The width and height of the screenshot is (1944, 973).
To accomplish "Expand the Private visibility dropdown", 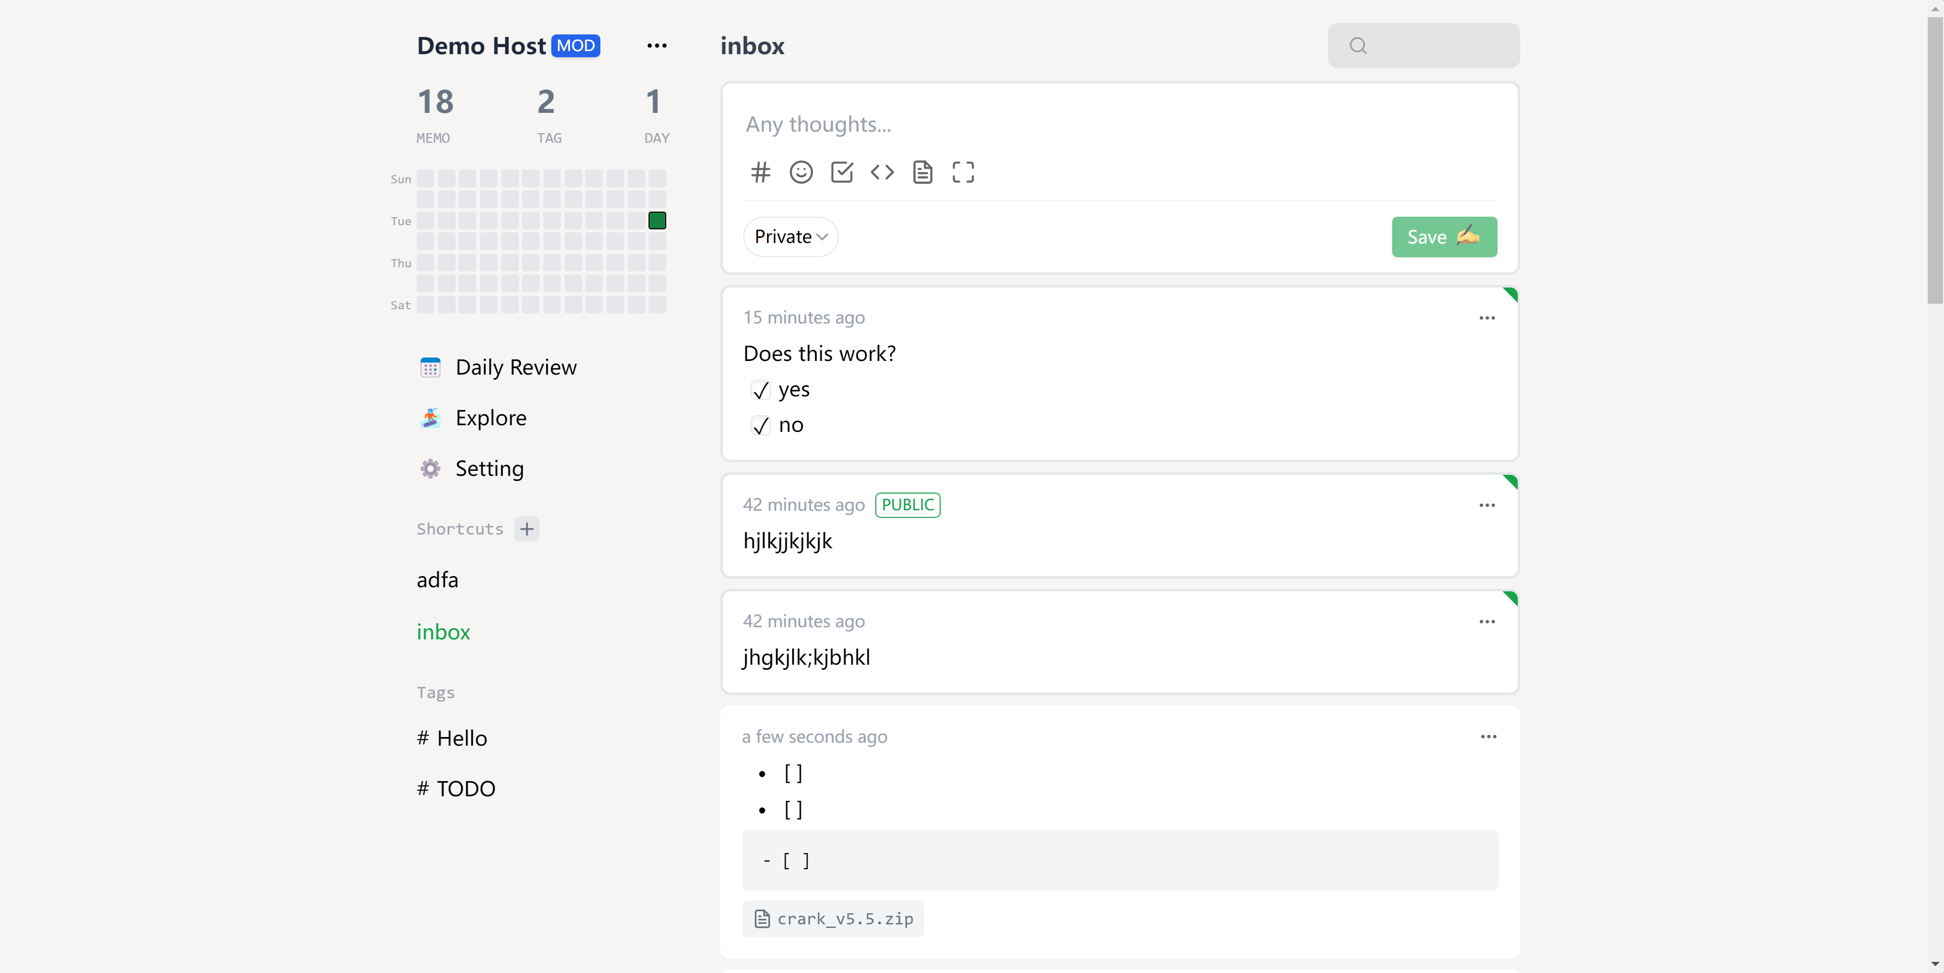I will point(790,237).
